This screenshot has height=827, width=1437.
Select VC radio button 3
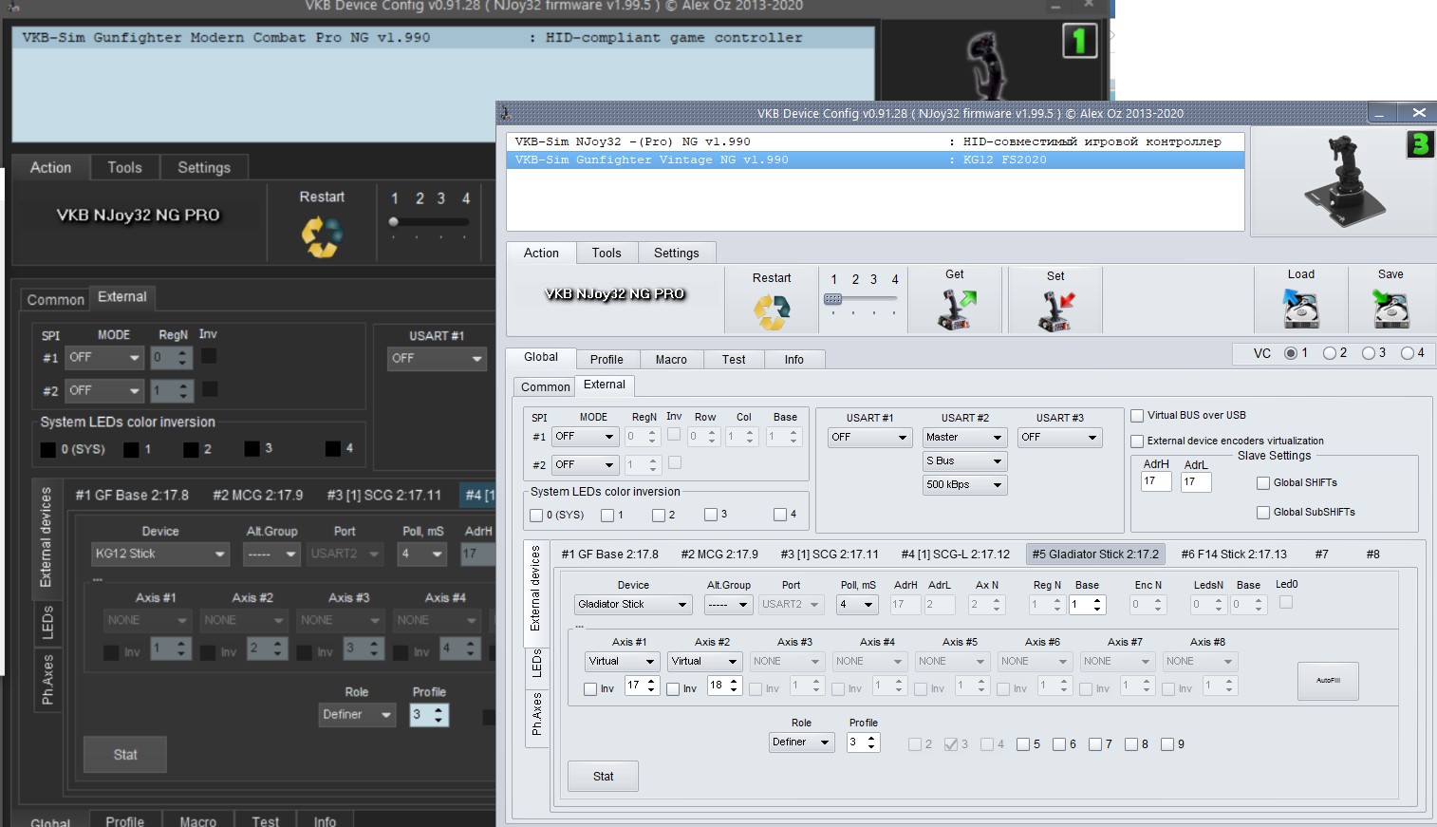pos(1369,353)
